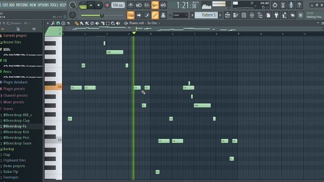Open the piano roll wrench tools icon
This screenshot has width=324, height=182.
tap(53, 23)
